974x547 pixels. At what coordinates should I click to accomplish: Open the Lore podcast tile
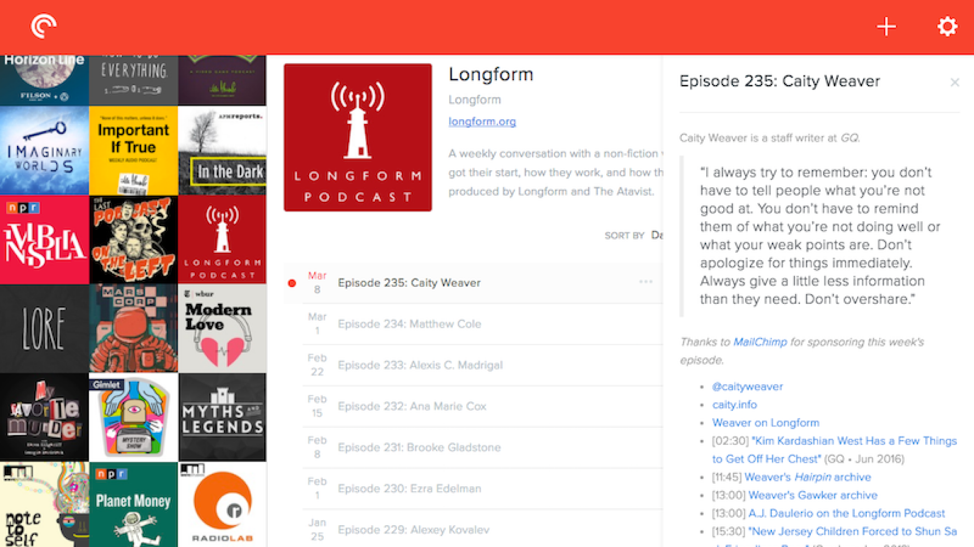click(44, 328)
